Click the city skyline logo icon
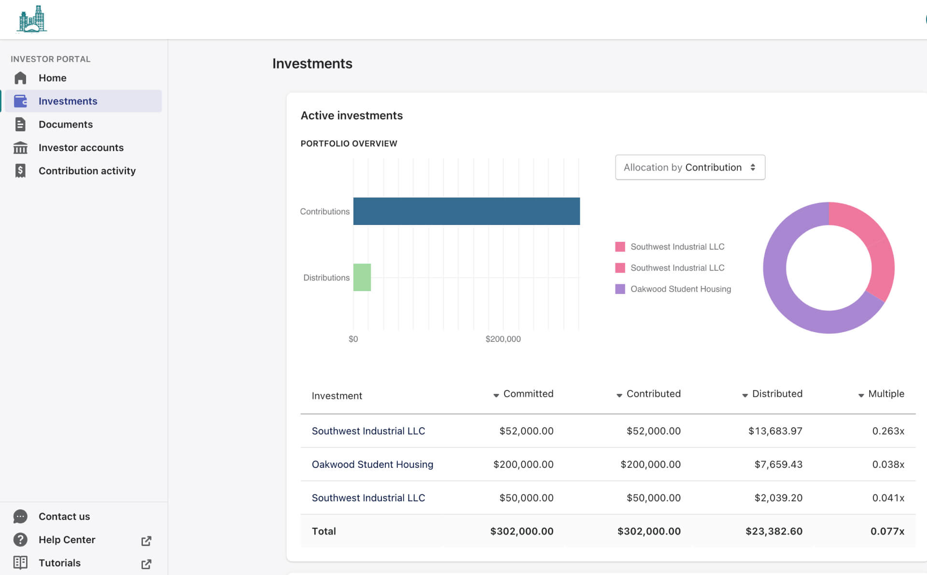Image resolution: width=927 pixels, height=575 pixels. coord(32,19)
